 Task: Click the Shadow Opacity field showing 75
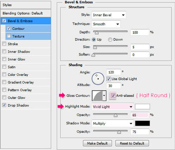[140, 132]
